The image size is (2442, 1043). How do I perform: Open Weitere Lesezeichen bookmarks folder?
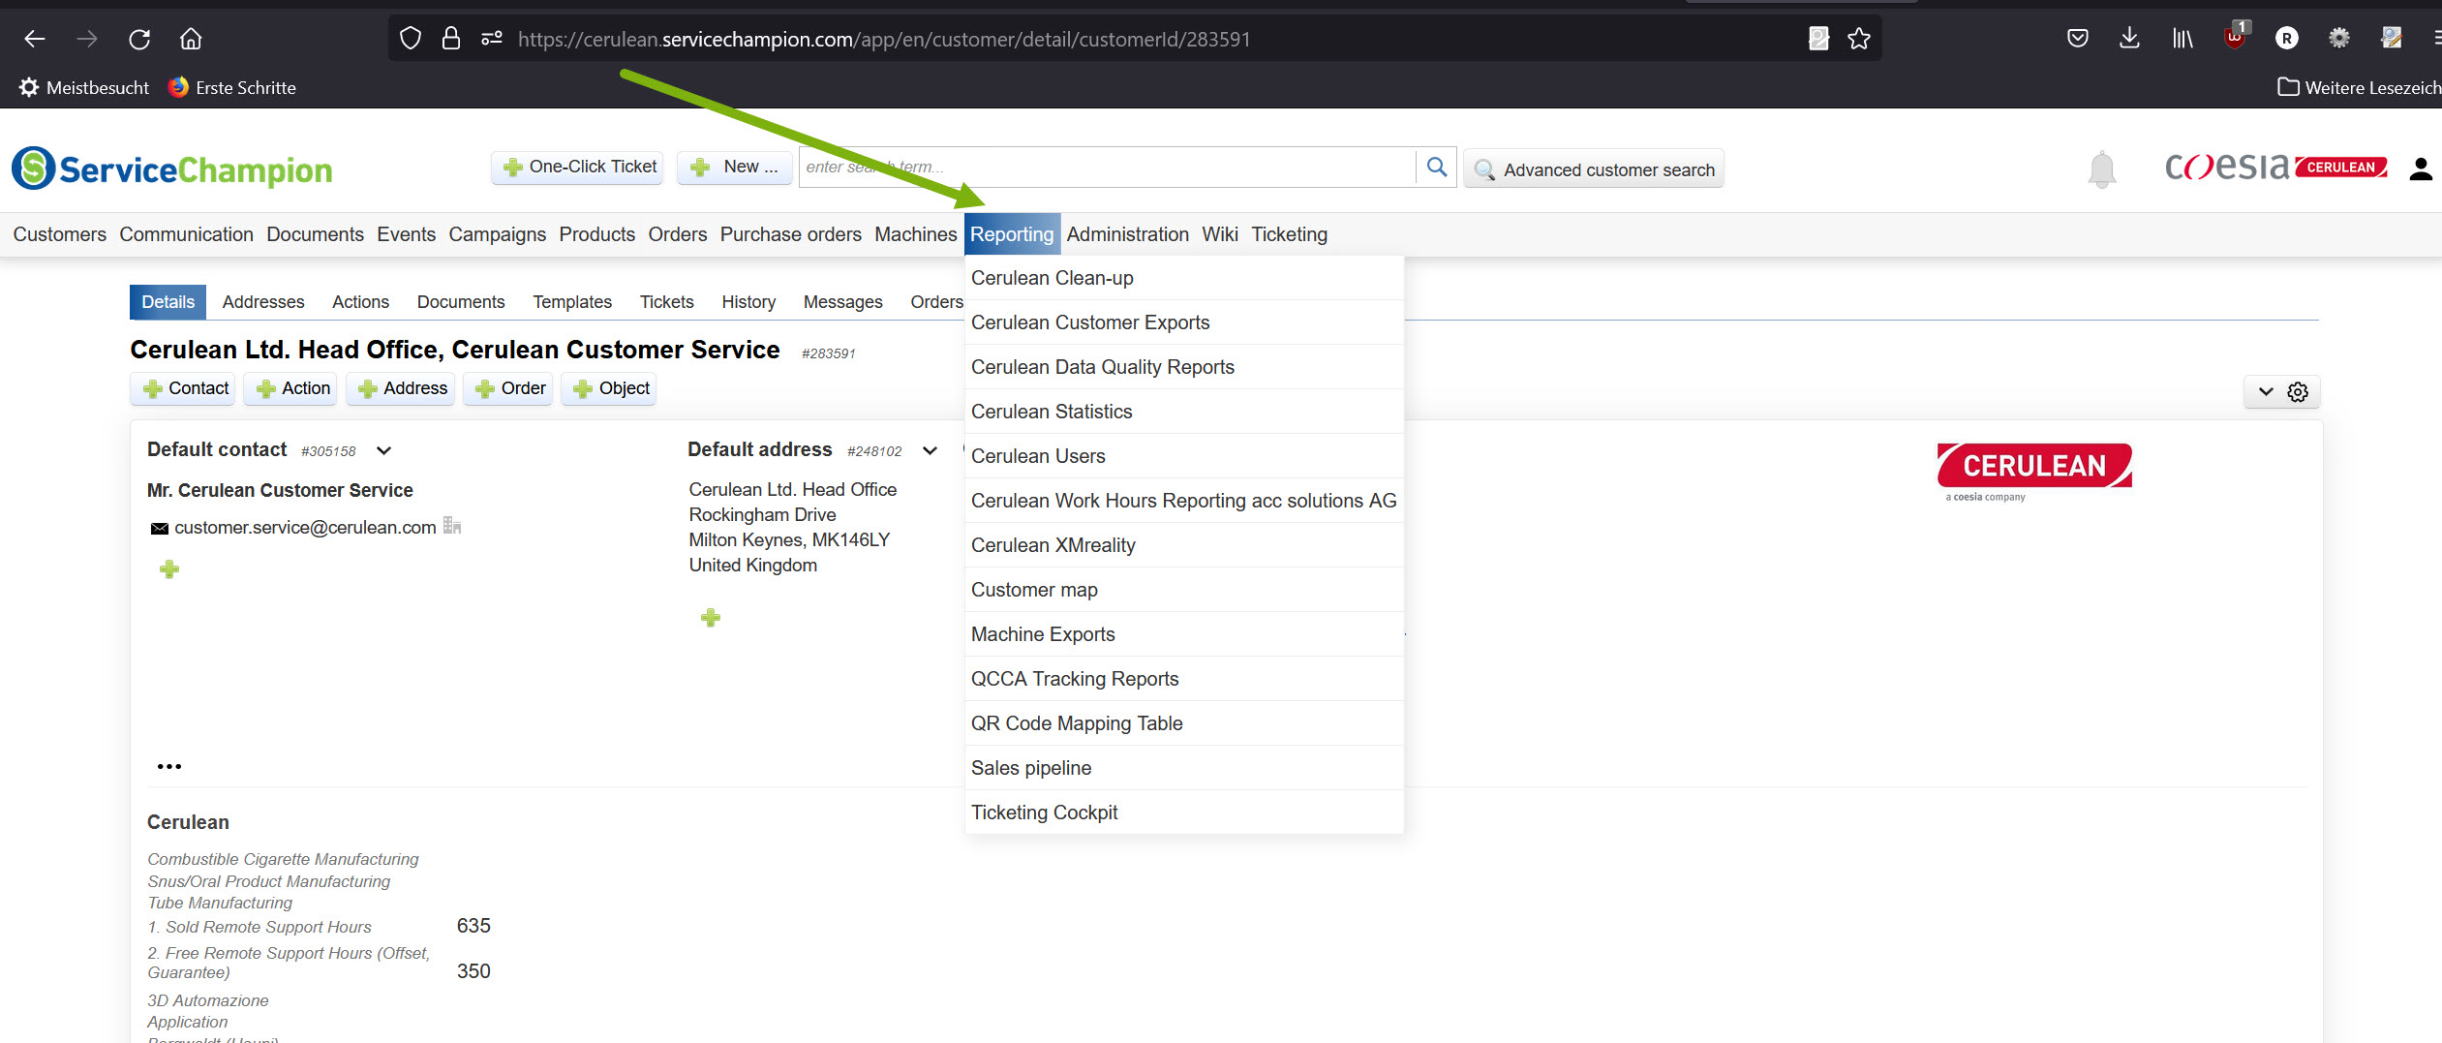(x=2360, y=87)
